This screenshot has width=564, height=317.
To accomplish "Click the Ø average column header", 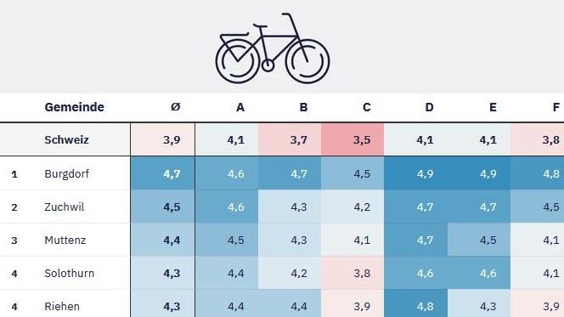I will tap(175, 107).
